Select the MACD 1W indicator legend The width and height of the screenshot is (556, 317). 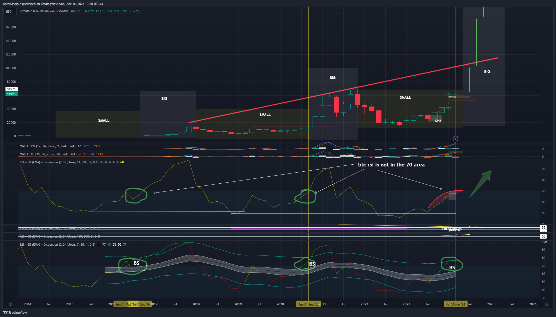(47, 146)
